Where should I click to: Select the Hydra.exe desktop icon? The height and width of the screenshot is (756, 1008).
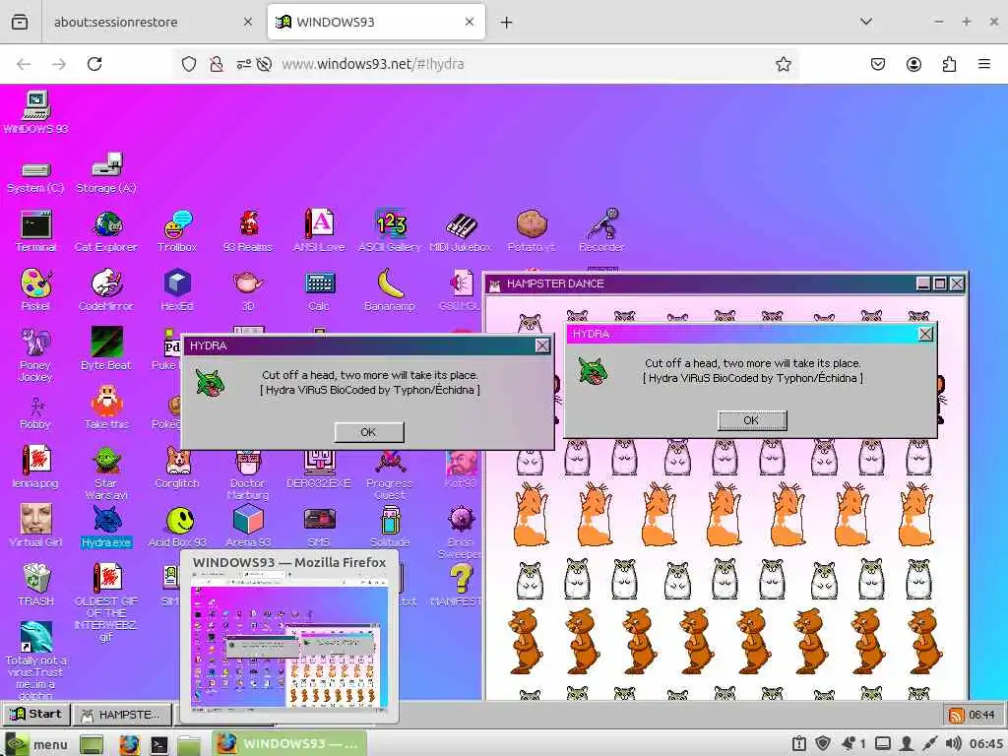106,527
